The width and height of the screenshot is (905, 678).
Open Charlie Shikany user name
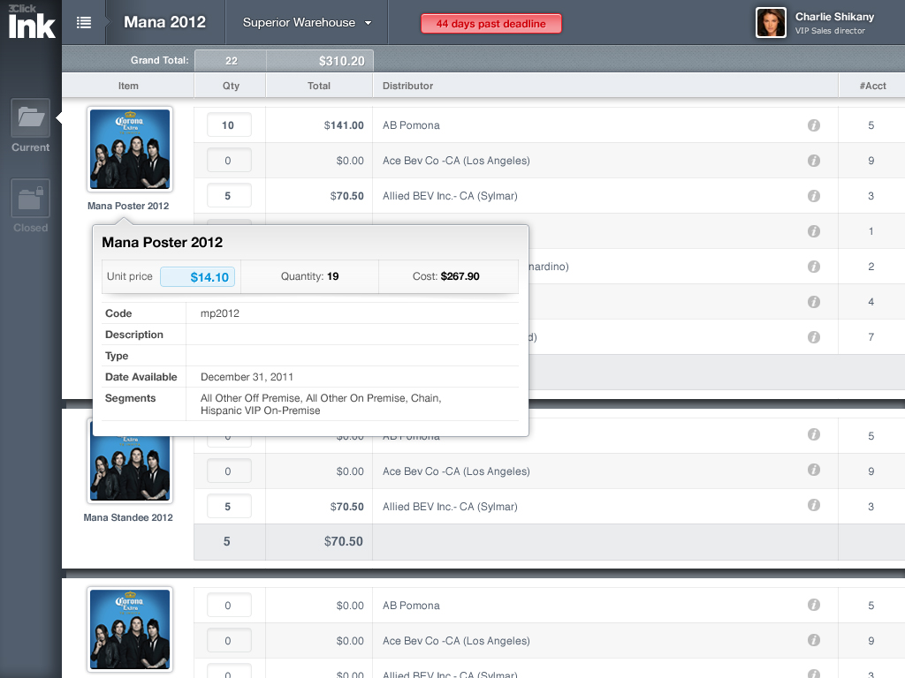point(834,17)
